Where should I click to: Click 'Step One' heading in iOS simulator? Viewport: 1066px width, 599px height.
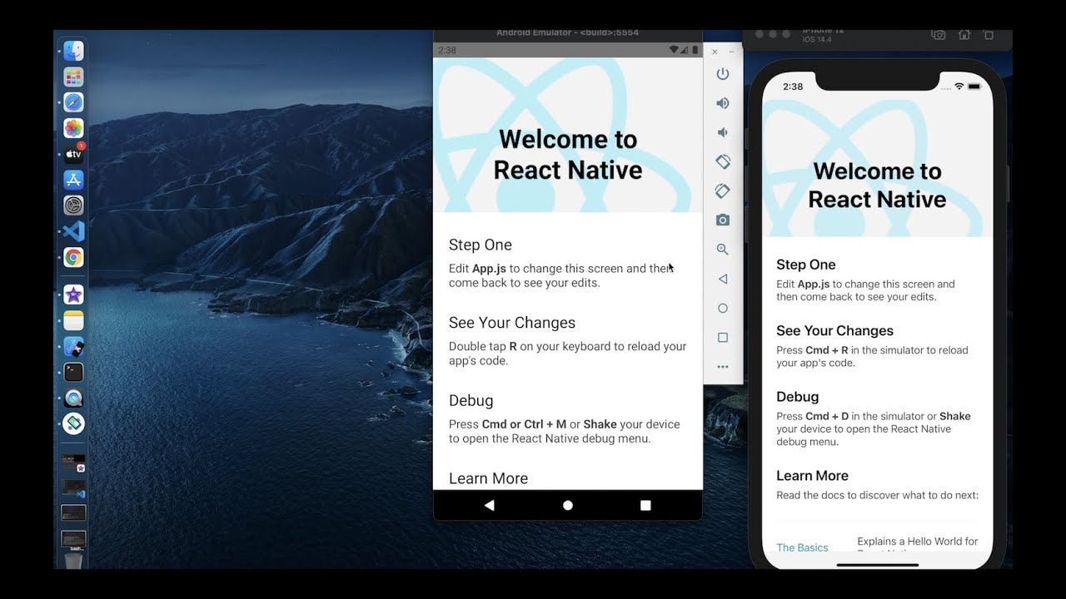[806, 265]
